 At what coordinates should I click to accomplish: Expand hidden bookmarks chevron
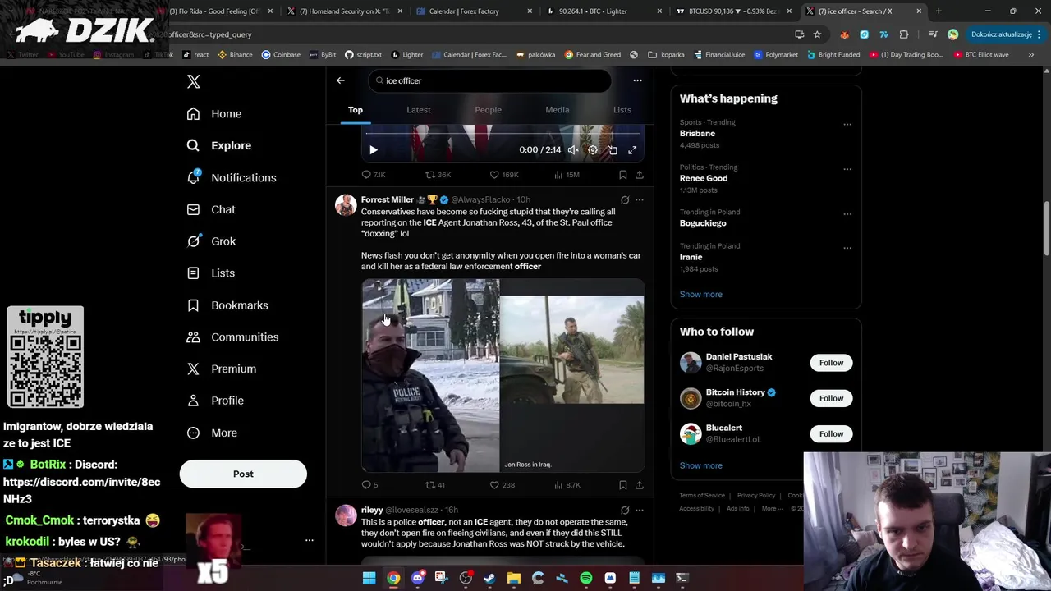(1030, 54)
